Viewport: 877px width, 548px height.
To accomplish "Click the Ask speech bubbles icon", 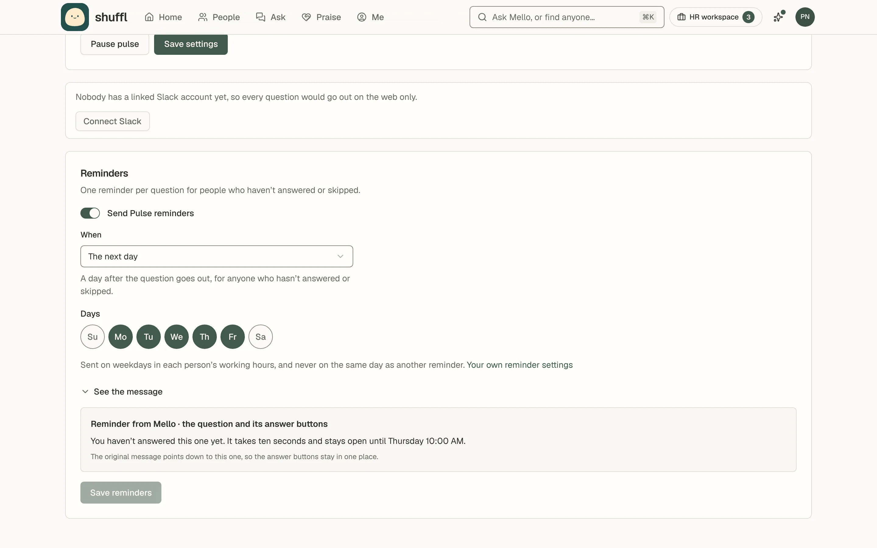I will 261,17.
